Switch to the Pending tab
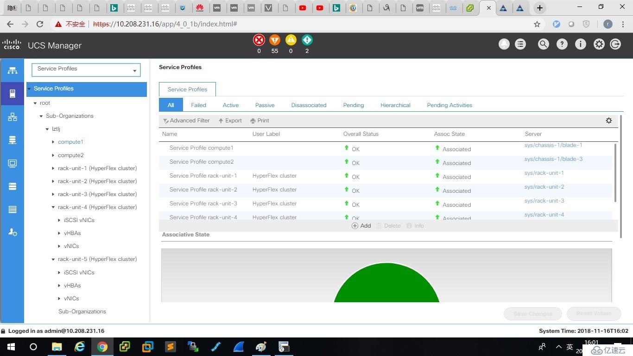633x356 pixels. [x=353, y=105]
